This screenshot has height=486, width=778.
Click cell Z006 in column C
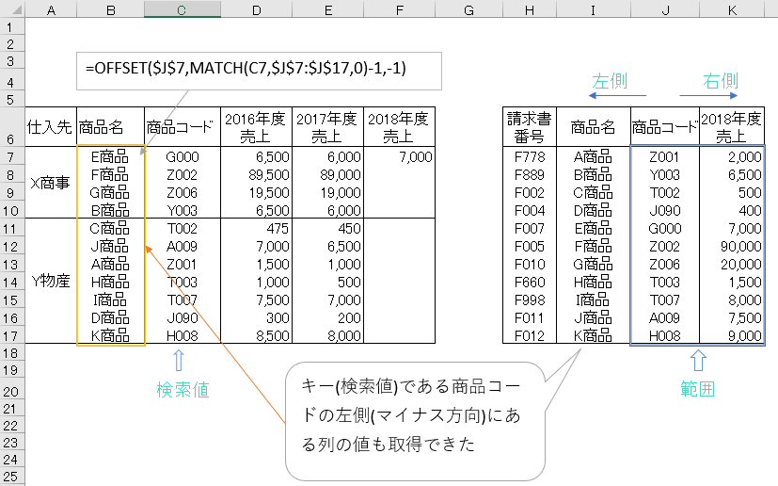183,193
